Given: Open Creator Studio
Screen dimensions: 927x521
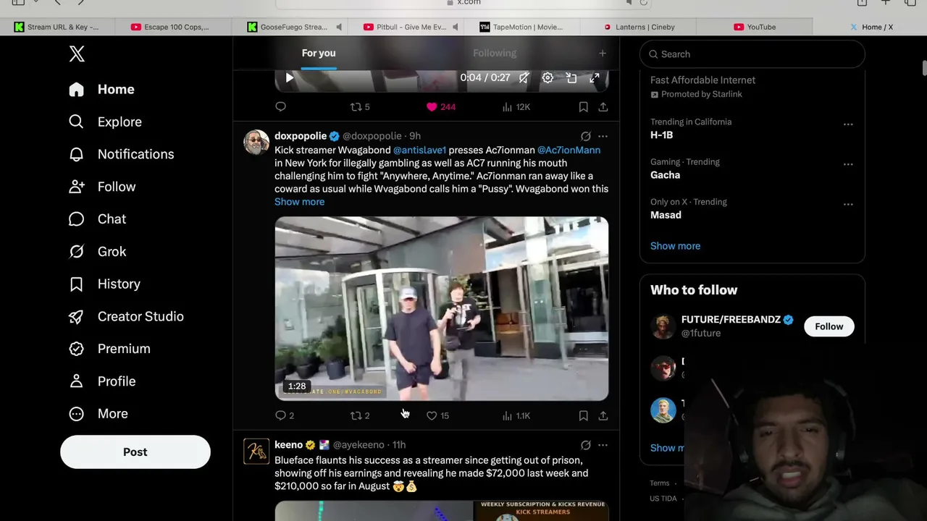Looking at the screenshot, I should point(127,316).
